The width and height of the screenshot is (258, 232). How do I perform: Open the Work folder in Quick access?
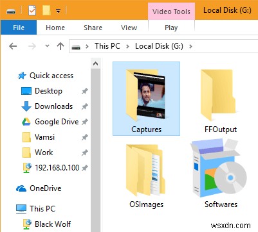[44, 153]
